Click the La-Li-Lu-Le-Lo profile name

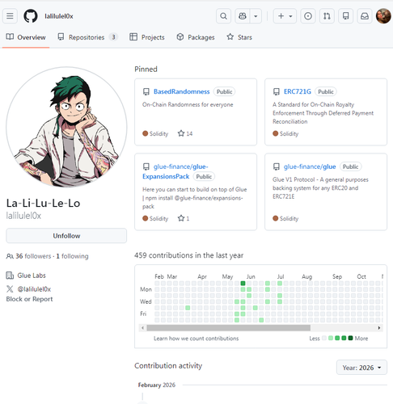[43, 204]
